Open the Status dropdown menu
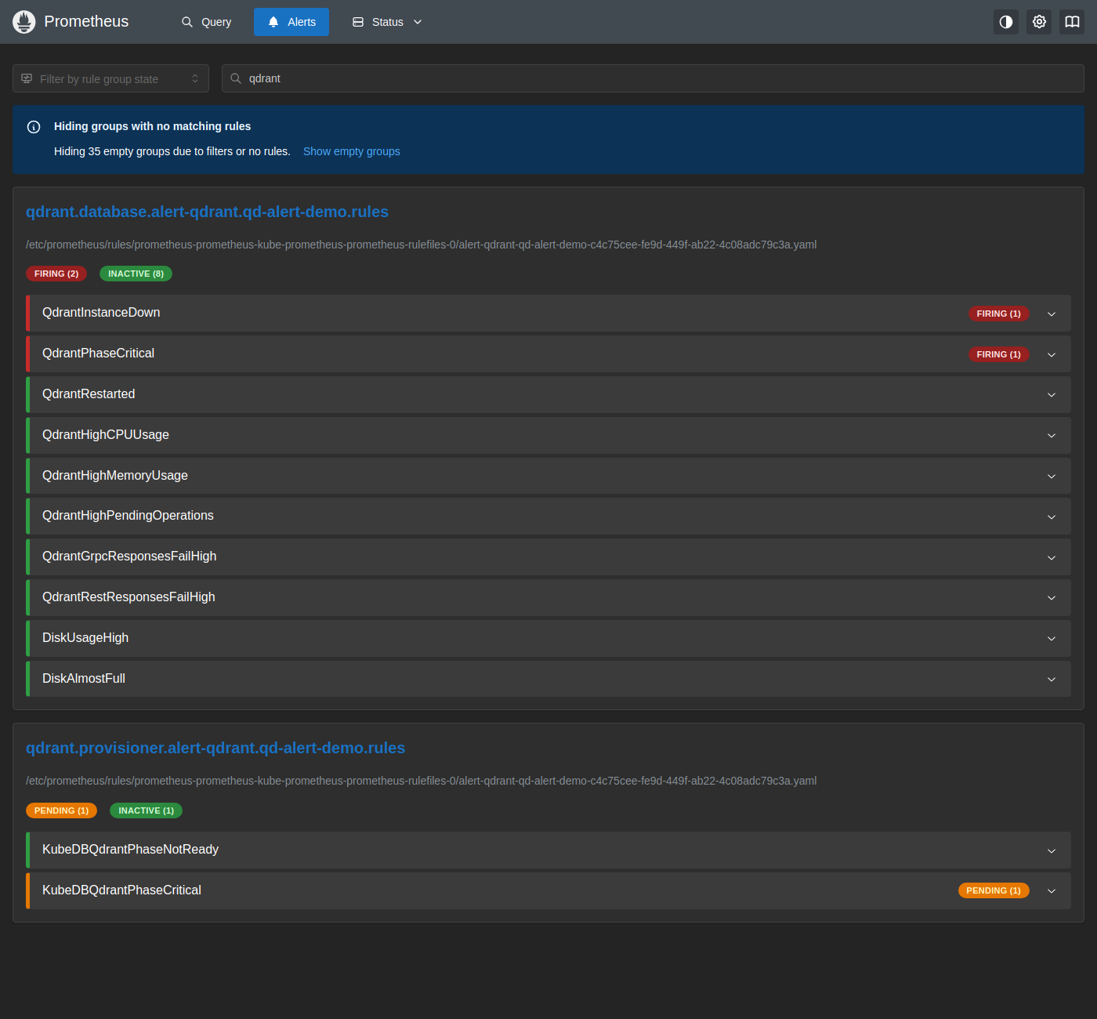Image resolution: width=1097 pixels, height=1019 pixels. pos(388,22)
